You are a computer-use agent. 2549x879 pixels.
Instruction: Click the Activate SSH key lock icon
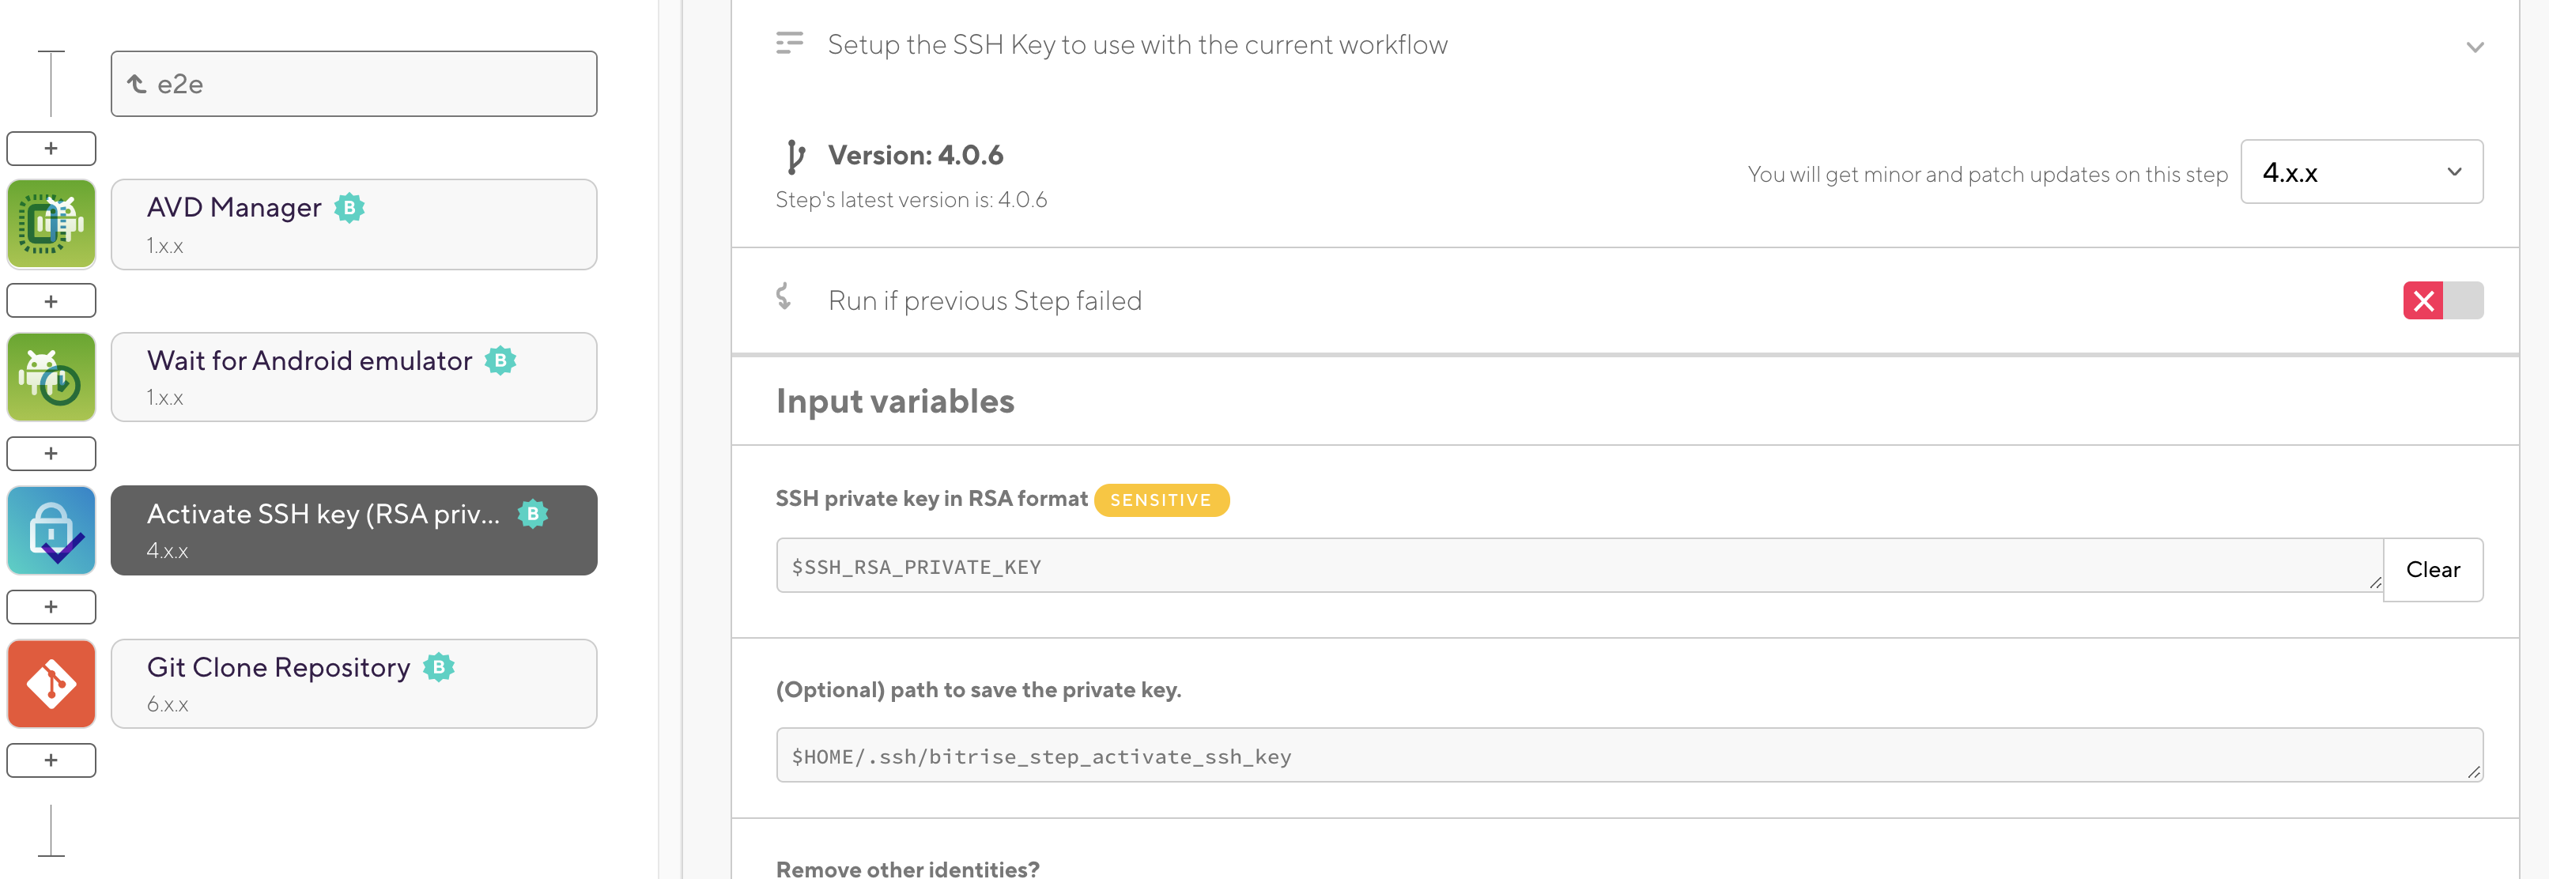(x=51, y=530)
